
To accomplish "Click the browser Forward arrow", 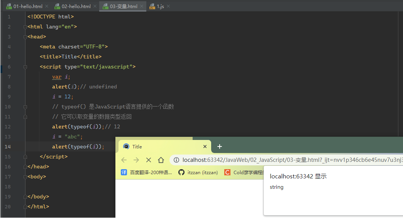I will coord(136,160).
